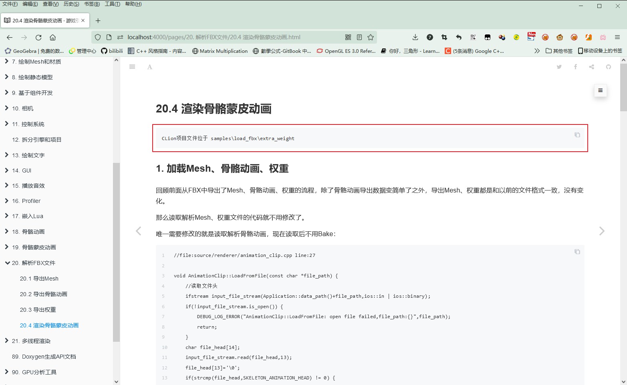This screenshot has height=385, width=627.
Task: Expand chapter 21 多线程渲染
Action: 6,341
